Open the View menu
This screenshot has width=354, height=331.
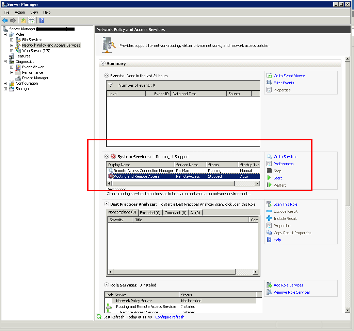[34, 12]
